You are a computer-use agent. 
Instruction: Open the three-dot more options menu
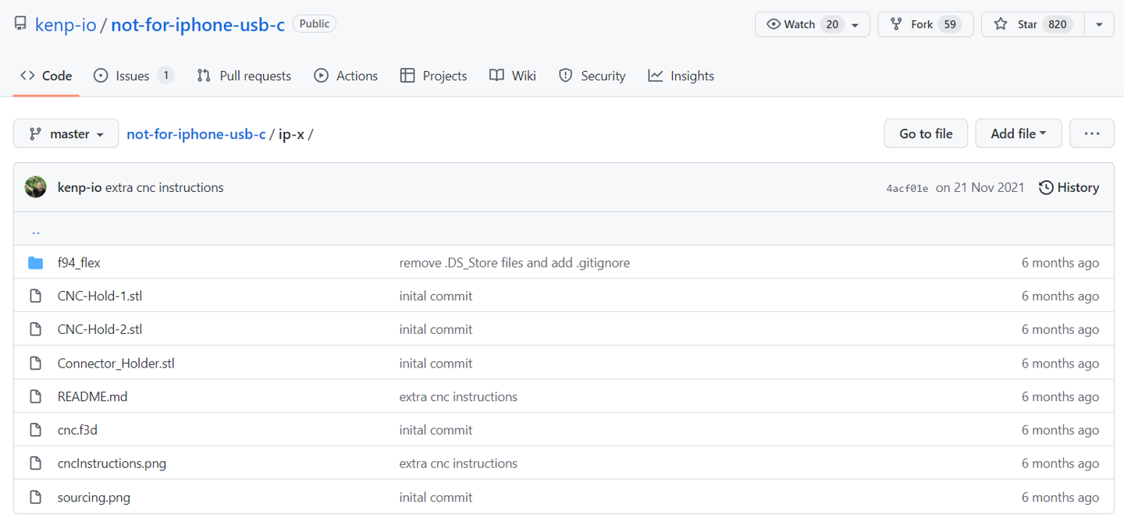(1092, 133)
